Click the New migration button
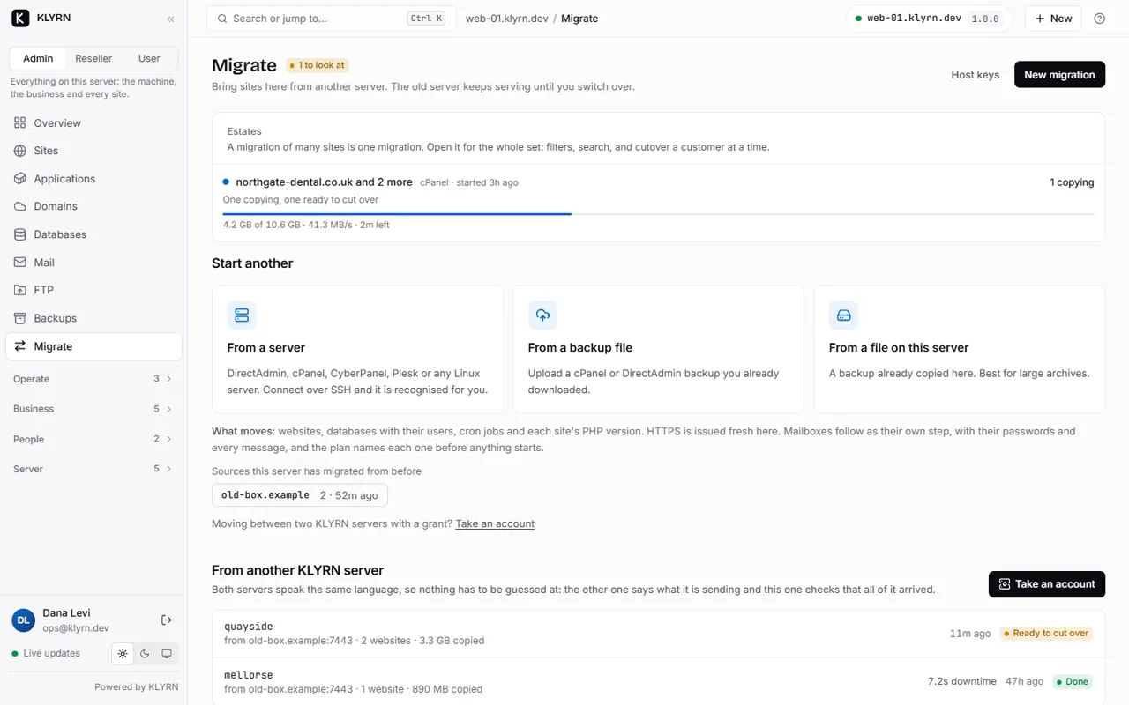The width and height of the screenshot is (1129, 705). 1059,75
